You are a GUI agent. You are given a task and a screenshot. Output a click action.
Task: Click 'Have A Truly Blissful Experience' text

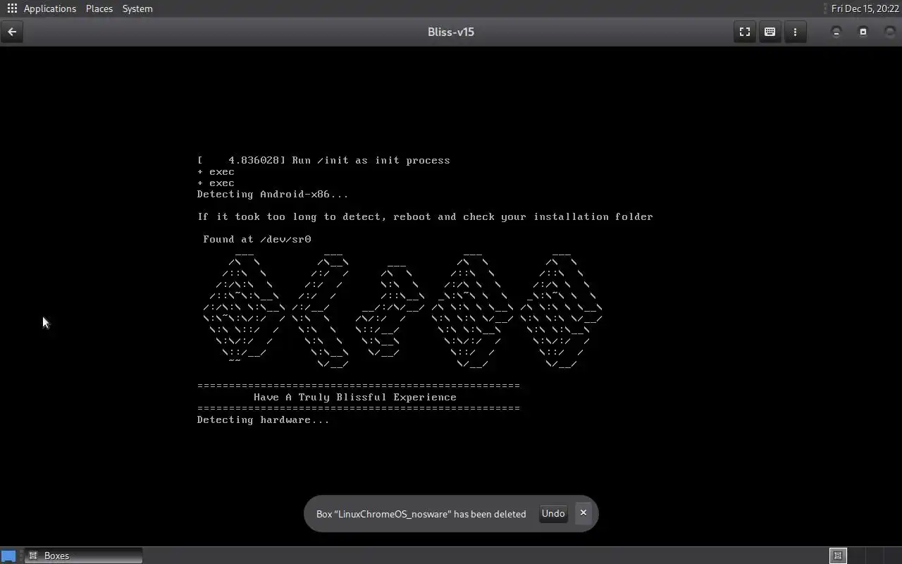click(x=355, y=397)
